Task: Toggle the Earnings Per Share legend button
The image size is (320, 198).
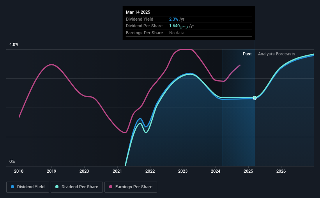Action: pos(131,187)
